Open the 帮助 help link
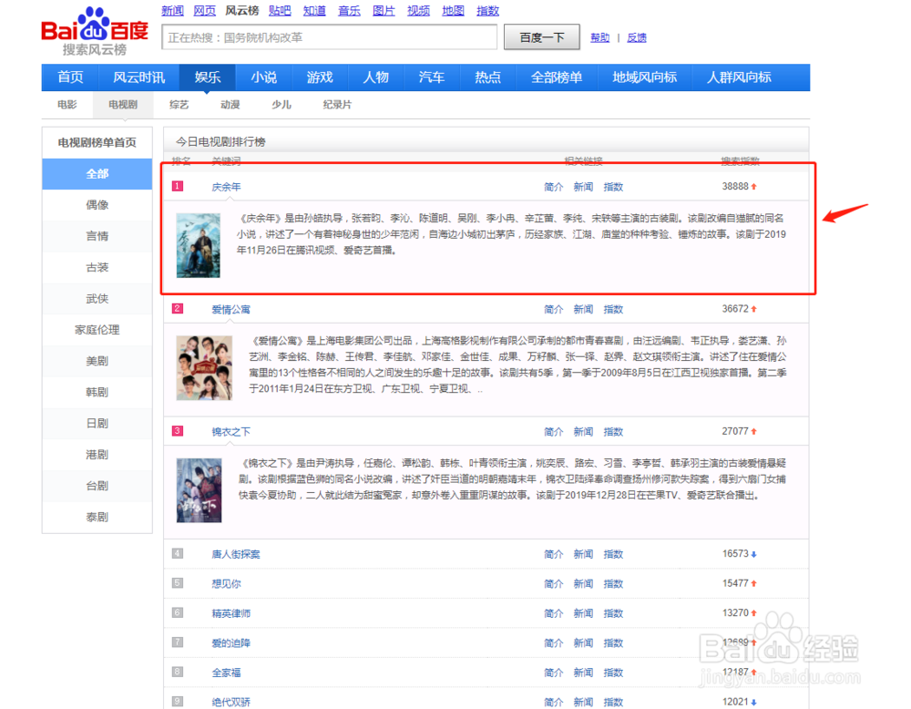Screen dimensions: 911x709 [600, 37]
